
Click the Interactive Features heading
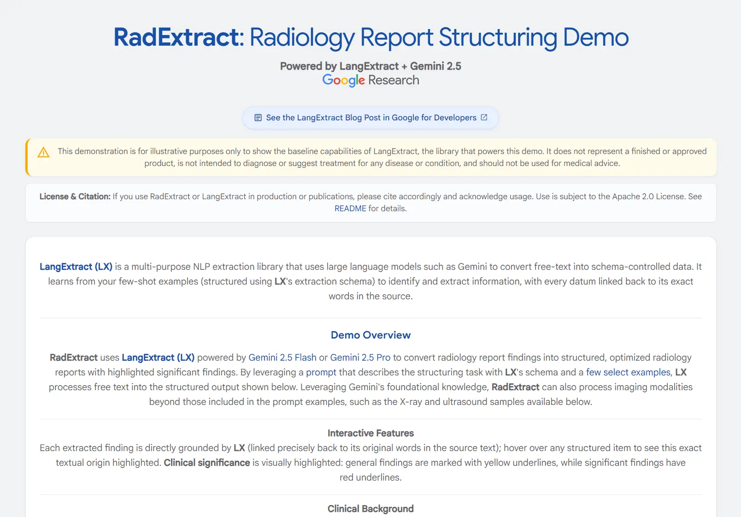pos(370,433)
